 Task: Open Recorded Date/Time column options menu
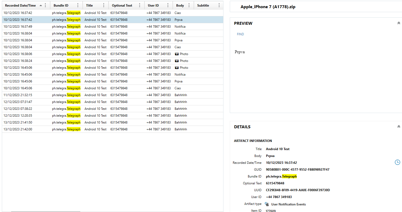[45, 5]
